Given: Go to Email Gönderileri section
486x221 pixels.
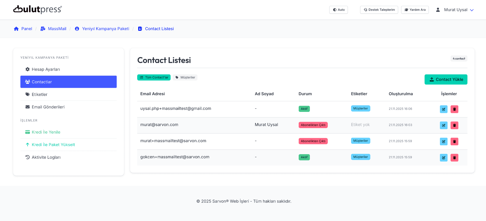Looking at the screenshot, I should pyautogui.click(x=48, y=107).
